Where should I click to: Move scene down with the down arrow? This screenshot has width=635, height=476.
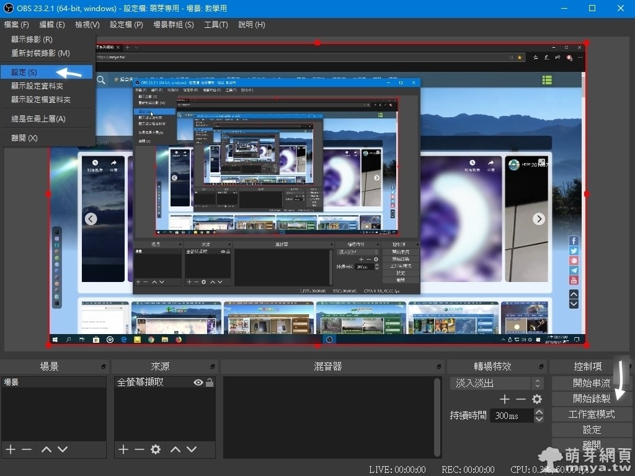pyautogui.click(x=63, y=449)
